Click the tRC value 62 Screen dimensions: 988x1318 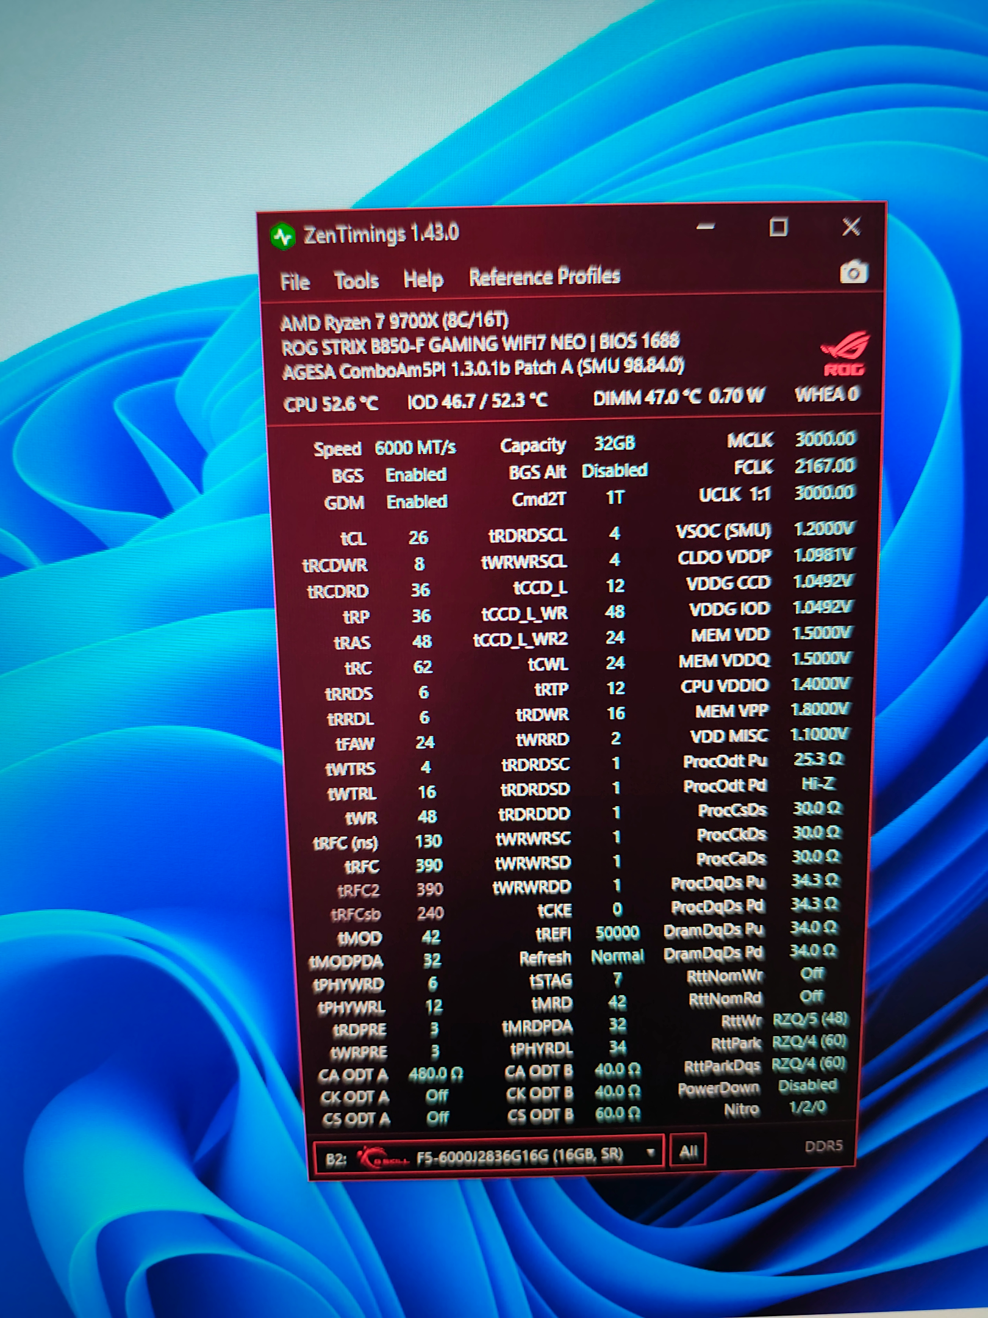[423, 667]
